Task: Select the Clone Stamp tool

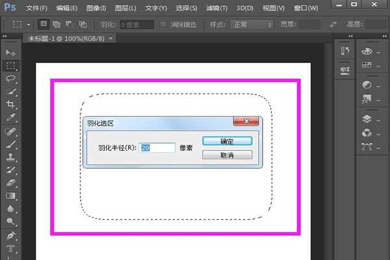Action: point(10,157)
